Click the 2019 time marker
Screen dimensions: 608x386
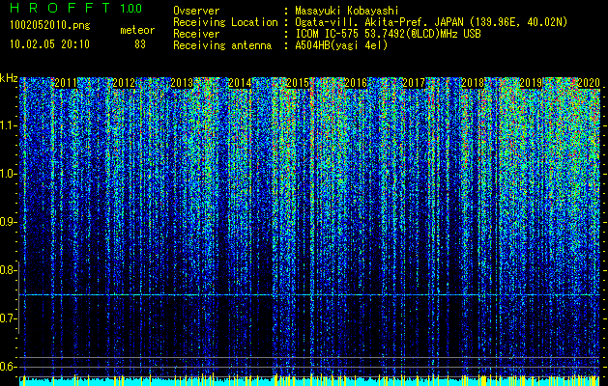[x=531, y=83]
